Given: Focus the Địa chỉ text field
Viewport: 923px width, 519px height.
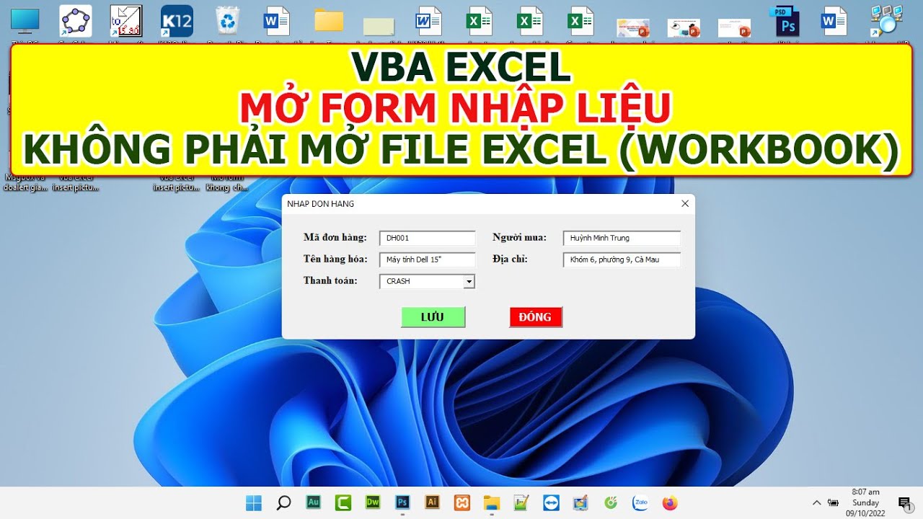Looking at the screenshot, I should 622,259.
